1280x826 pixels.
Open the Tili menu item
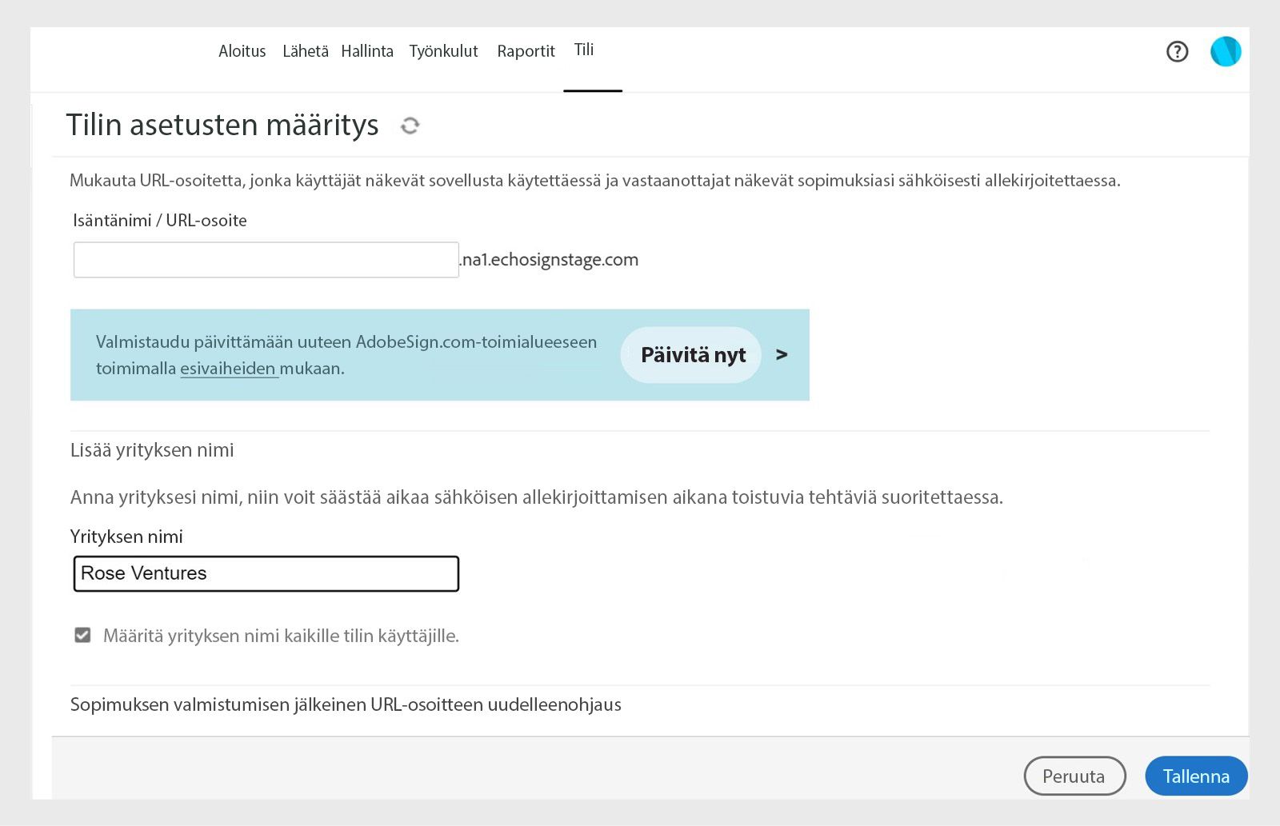pyautogui.click(x=584, y=50)
